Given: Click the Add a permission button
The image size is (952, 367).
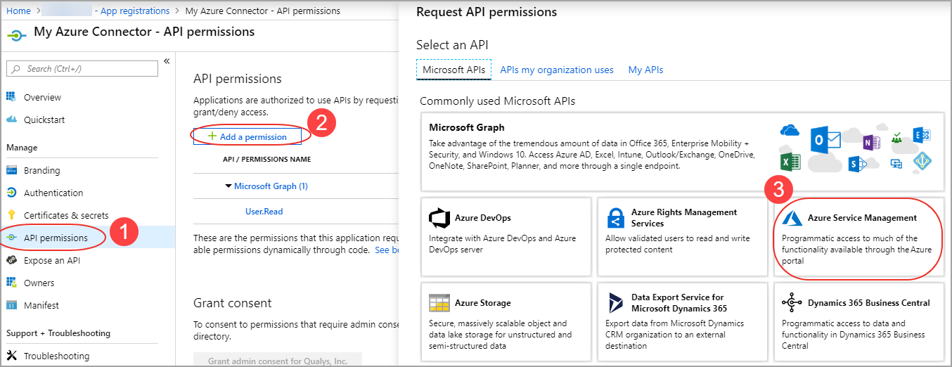Looking at the screenshot, I should click(247, 136).
